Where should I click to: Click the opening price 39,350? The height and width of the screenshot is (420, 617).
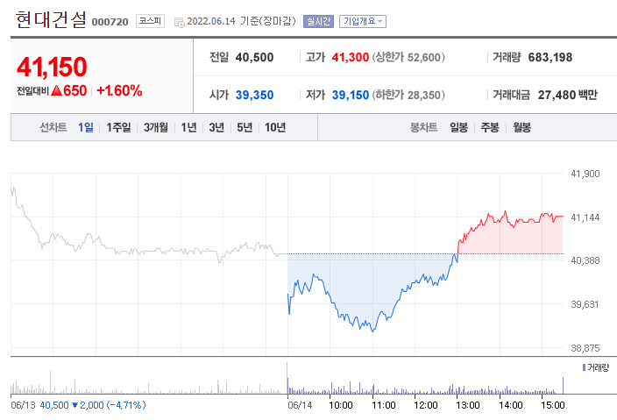point(254,96)
